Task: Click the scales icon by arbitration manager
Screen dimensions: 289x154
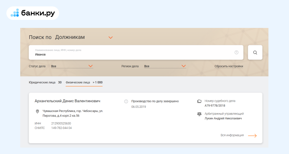Action: point(199,114)
